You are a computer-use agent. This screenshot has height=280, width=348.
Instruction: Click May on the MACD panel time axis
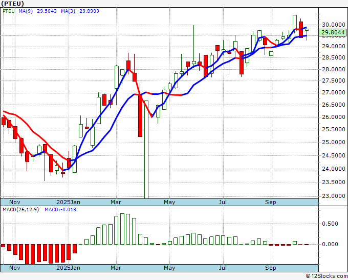[169, 268]
